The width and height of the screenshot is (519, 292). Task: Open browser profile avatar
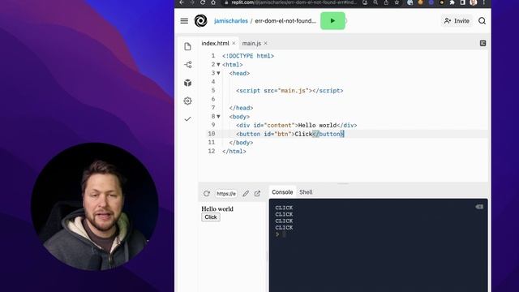(474, 2)
